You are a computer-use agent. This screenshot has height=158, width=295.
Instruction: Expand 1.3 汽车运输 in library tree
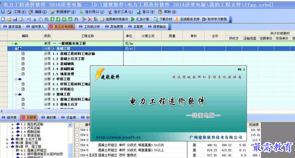coord(12,128)
